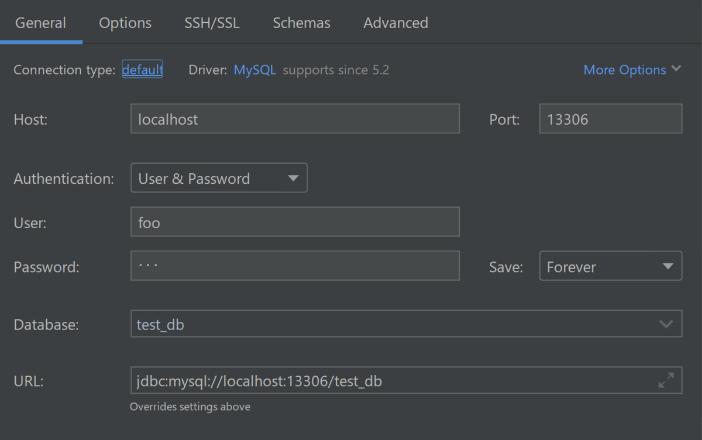Focus the Password field
Image resolution: width=702 pixels, height=440 pixels.
click(x=295, y=266)
